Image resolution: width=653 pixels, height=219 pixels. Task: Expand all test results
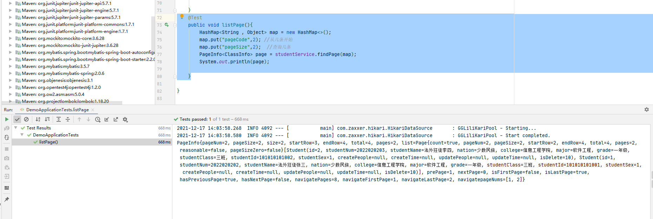tap(59, 119)
